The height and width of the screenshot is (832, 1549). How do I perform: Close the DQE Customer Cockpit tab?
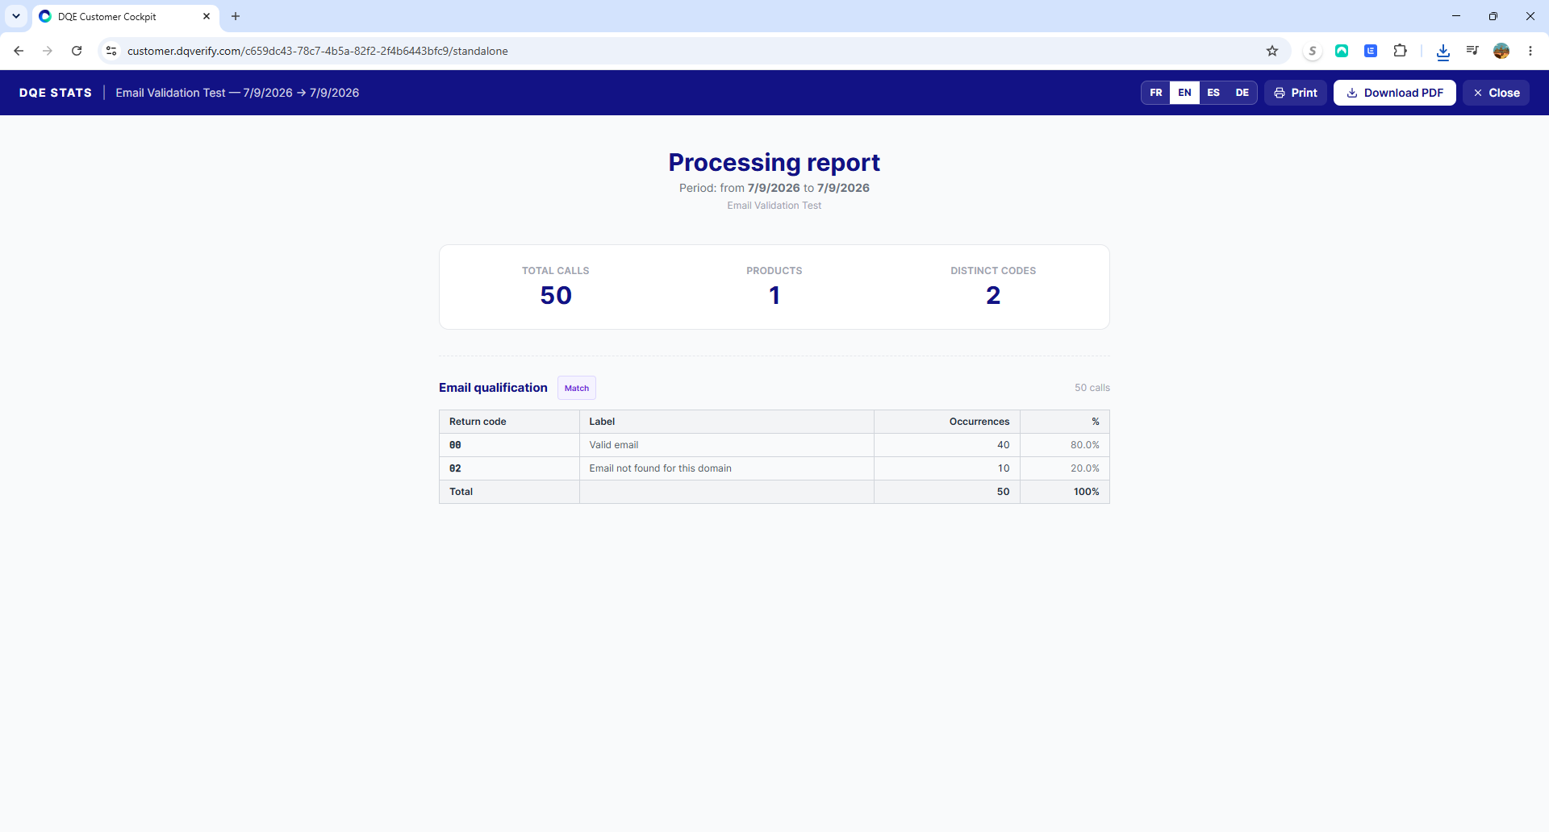[207, 16]
